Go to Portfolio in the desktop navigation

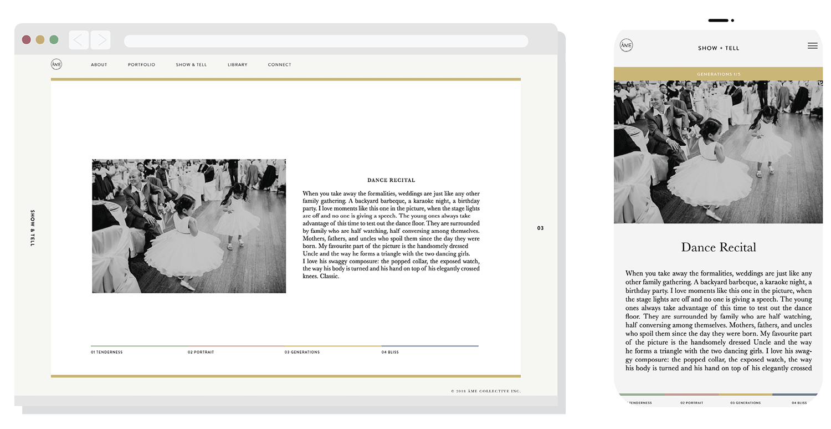click(x=141, y=65)
